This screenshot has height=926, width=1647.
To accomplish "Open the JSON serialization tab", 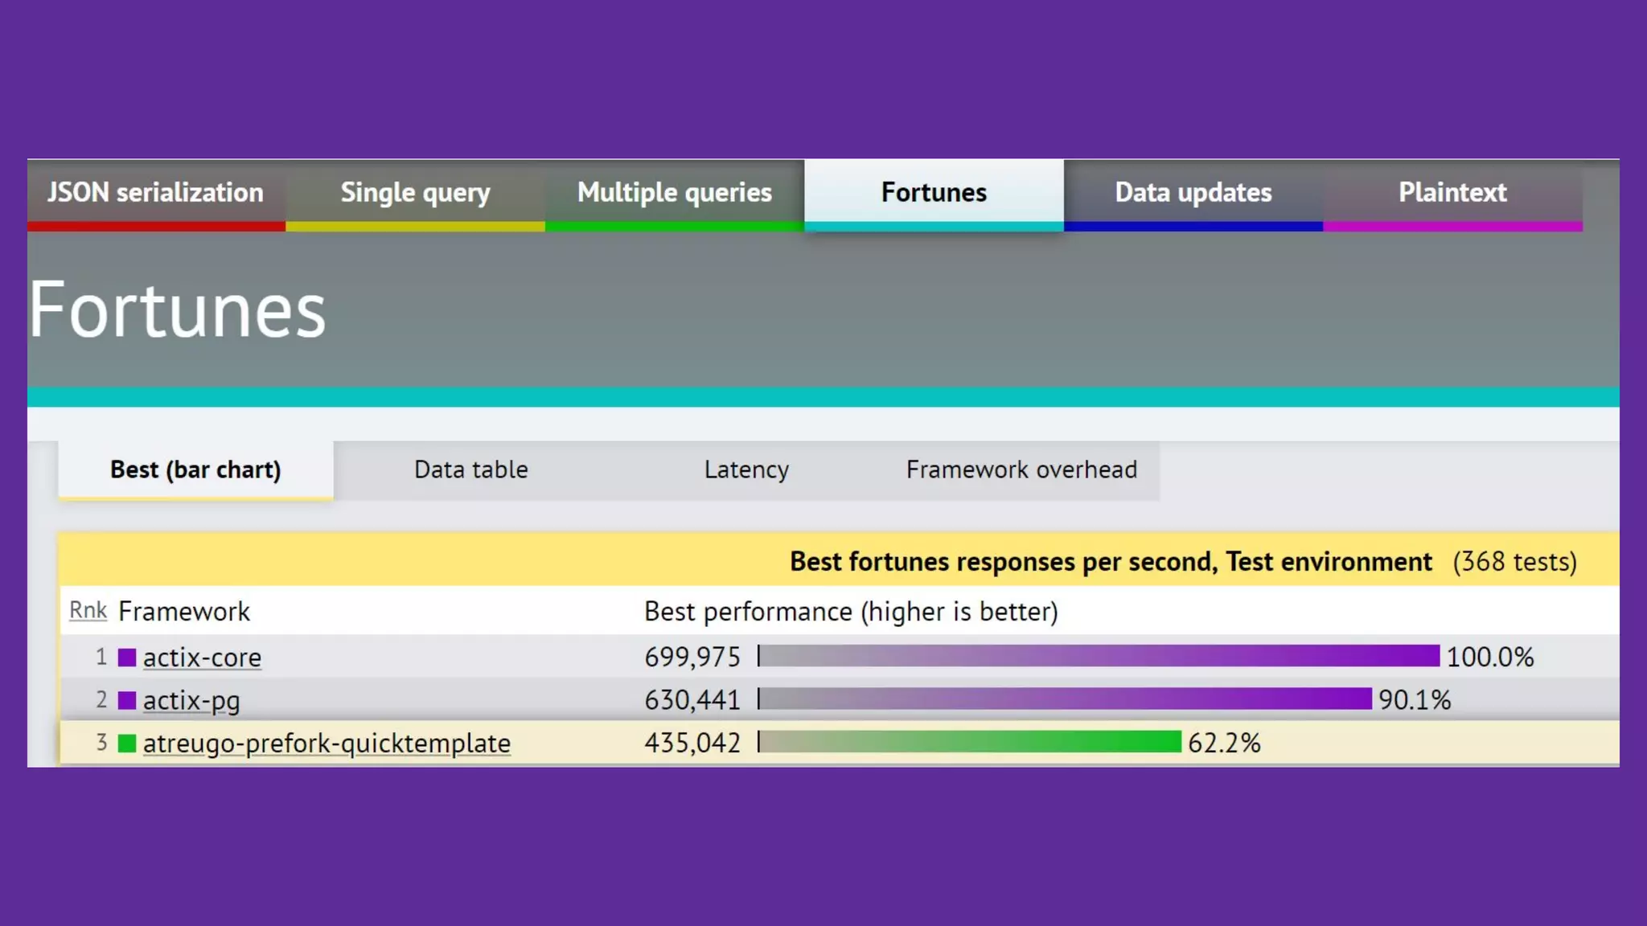I will coord(155,193).
